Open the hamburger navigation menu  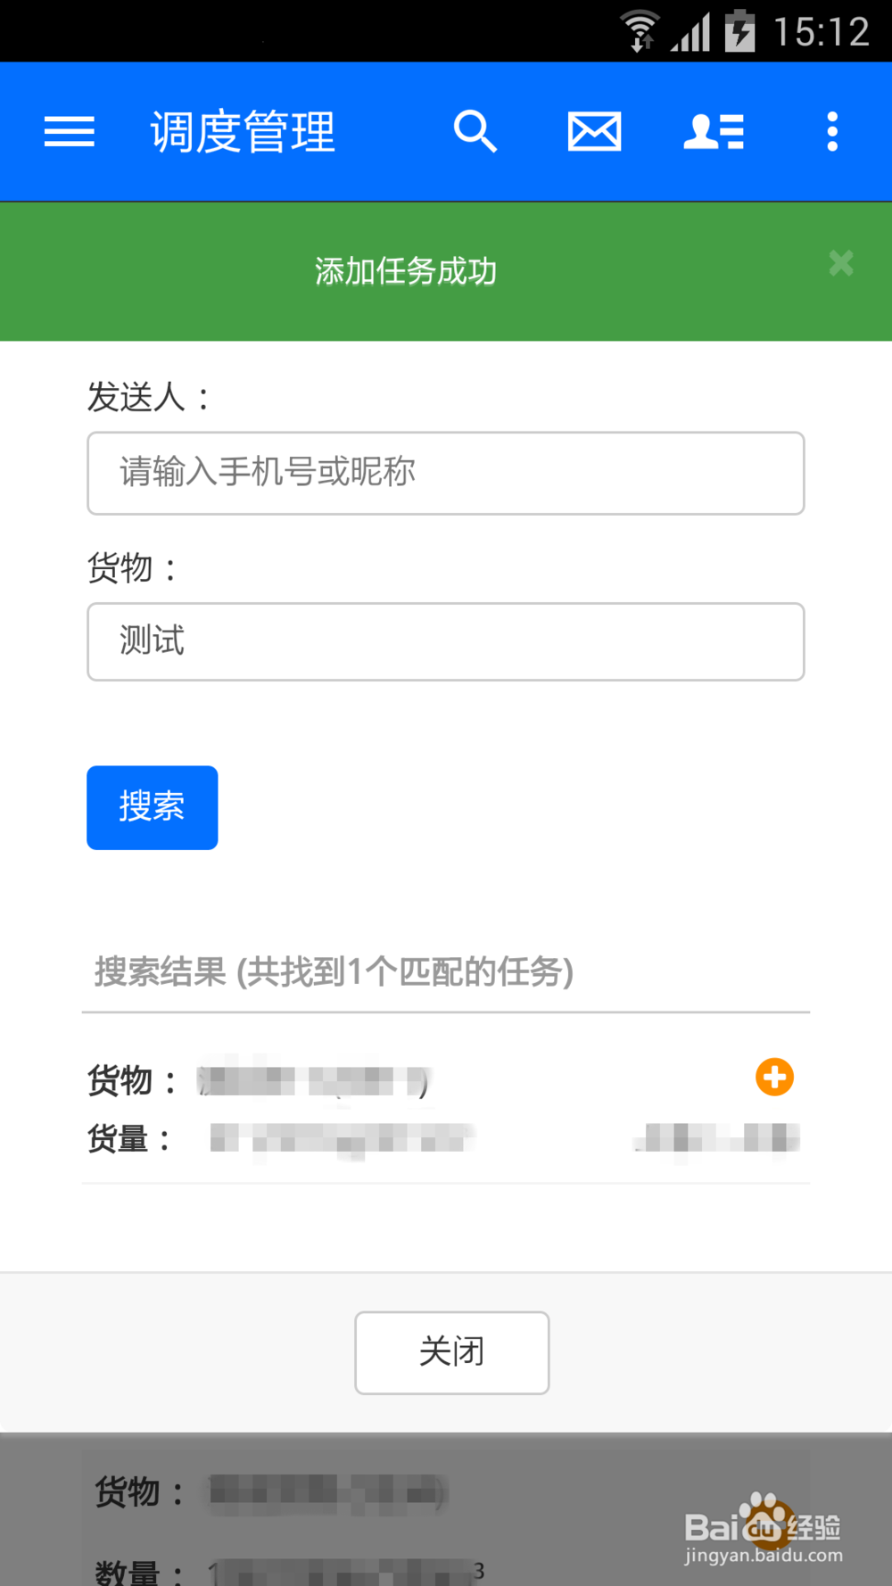(x=70, y=132)
